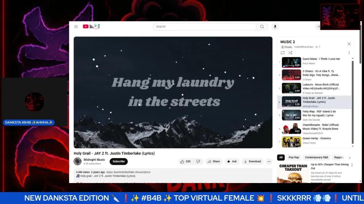Select the Rapping filter chip
364x204 pixels.
(x=339, y=158)
